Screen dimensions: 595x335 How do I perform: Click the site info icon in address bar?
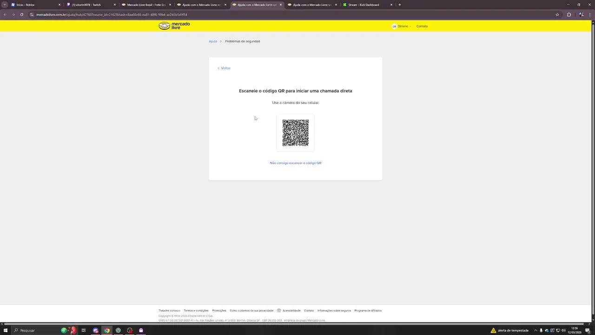point(32,14)
